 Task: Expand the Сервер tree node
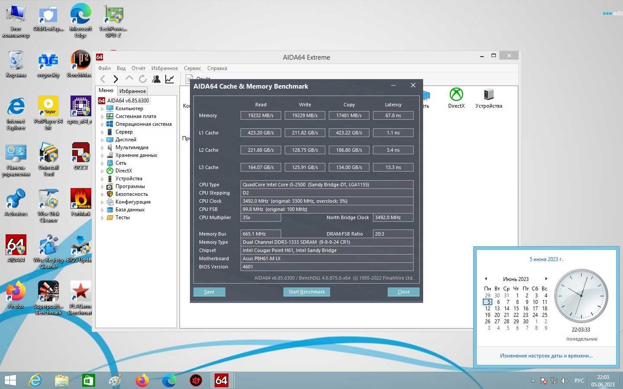pos(103,132)
